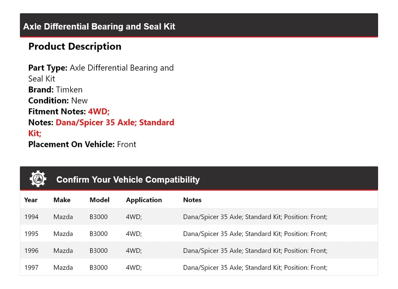Image resolution: width=398 pixels, height=289 pixels.
Task: Select the 1994 year cell
Action: 31,217
